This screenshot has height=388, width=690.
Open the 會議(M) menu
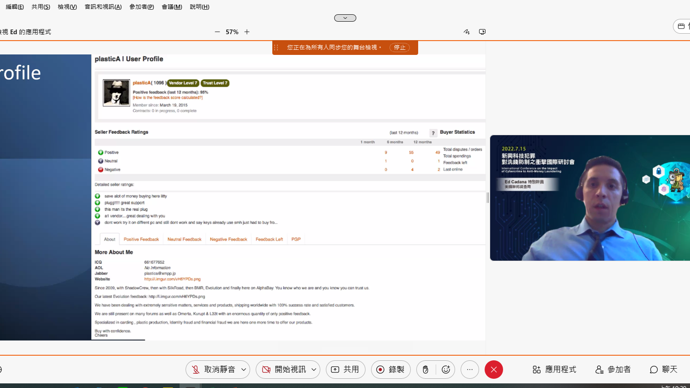point(172,7)
